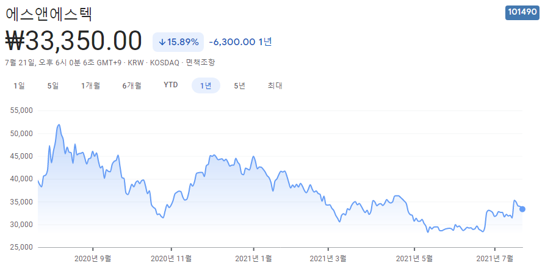This screenshot has height=271, width=545.
Task: Click the 면책조항 disclaimer link
Action: (201, 63)
